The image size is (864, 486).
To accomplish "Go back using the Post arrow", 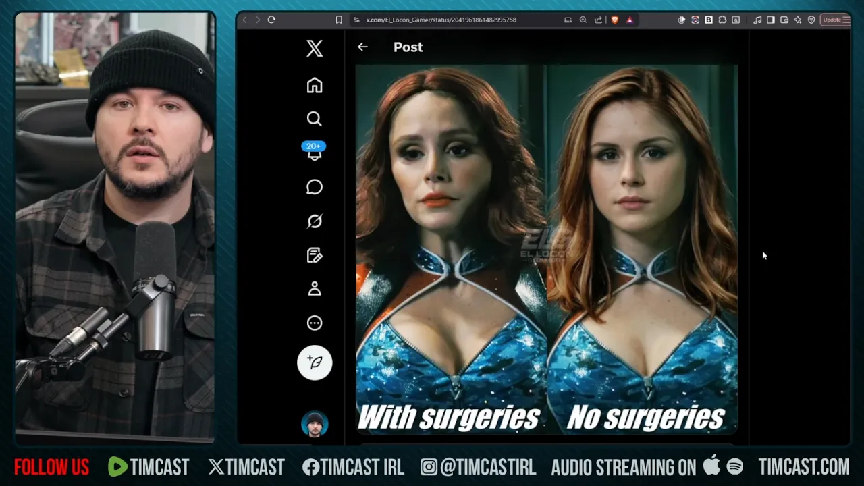I will click(362, 47).
